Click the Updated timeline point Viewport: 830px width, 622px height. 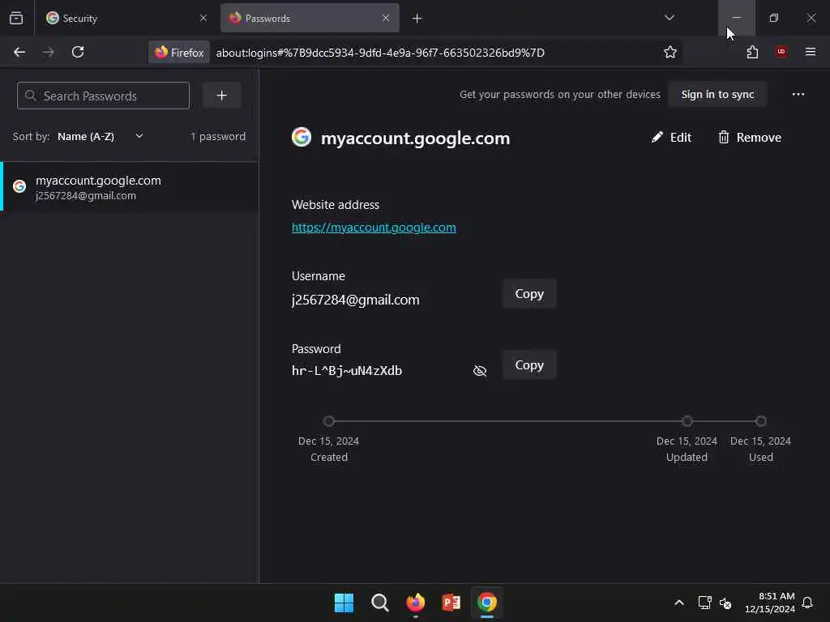click(687, 421)
